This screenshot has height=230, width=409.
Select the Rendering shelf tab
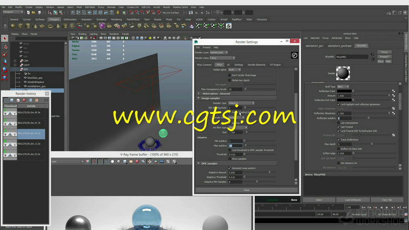point(117,19)
